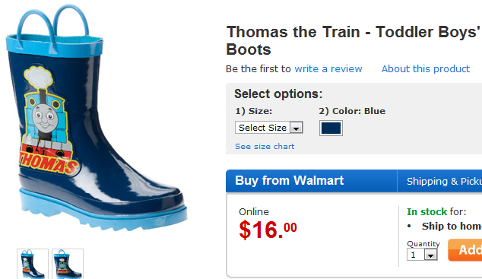The height and width of the screenshot is (279, 482).
Task: Open the About this product link
Action: pyautogui.click(x=426, y=69)
